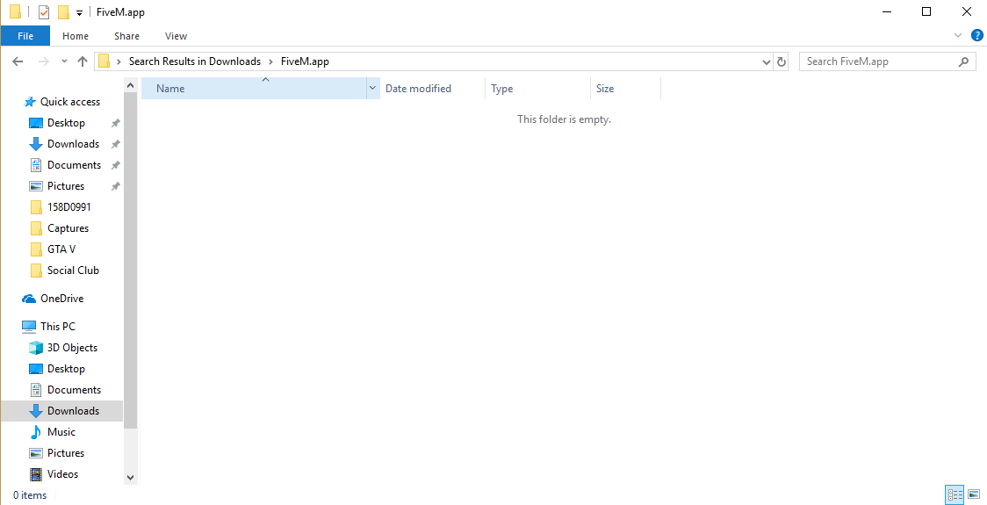Open pinned Desktop under Quick access

(x=66, y=123)
